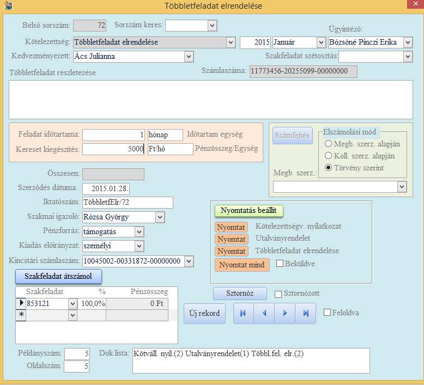This screenshot has width=424, height=385.
Task: Print the Utalványrendelet document
Action: pyautogui.click(x=232, y=239)
